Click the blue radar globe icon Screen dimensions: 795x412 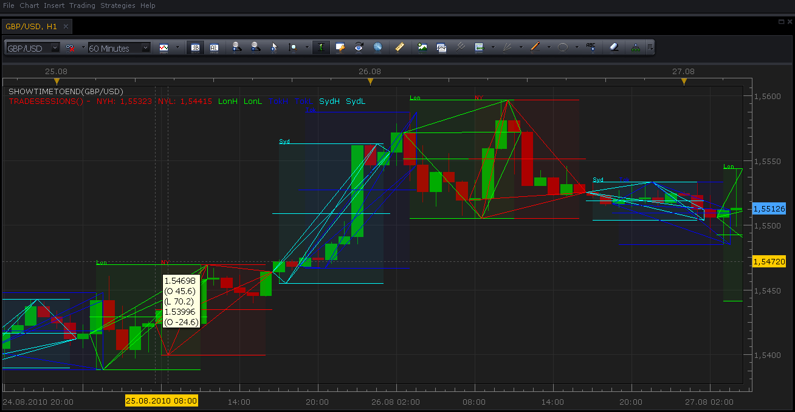377,47
